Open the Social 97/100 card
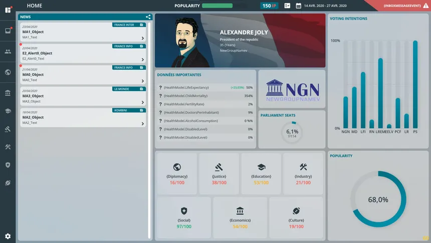This screenshot has height=243, width=431. (184, 218)
